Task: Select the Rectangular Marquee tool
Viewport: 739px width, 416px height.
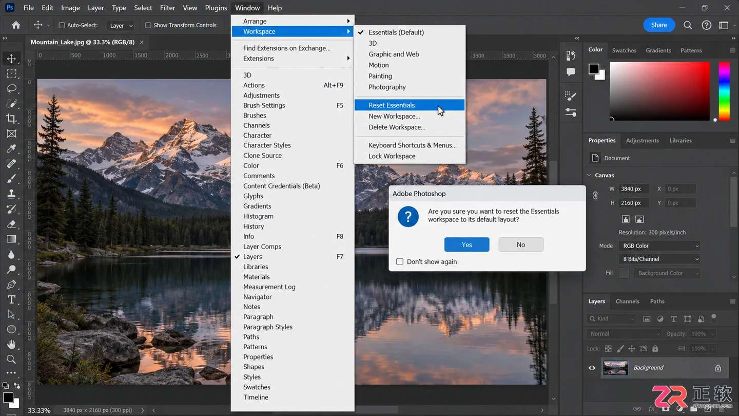Action: [11, 73]
